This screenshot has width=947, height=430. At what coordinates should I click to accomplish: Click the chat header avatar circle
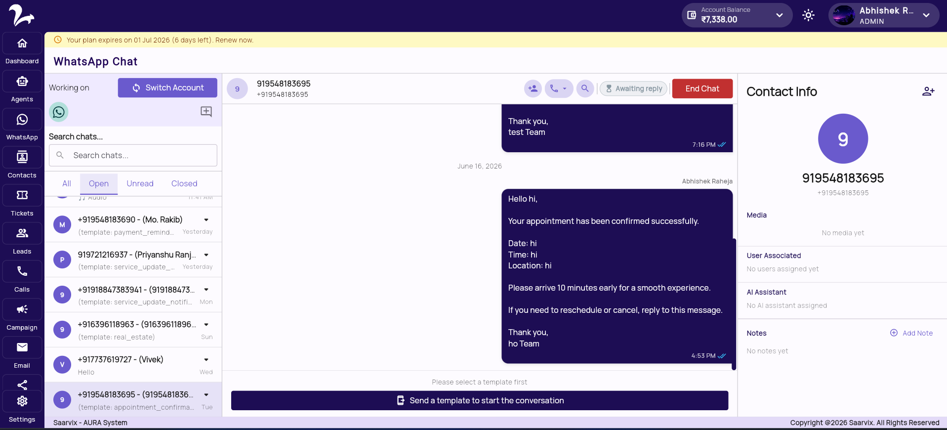237,89
